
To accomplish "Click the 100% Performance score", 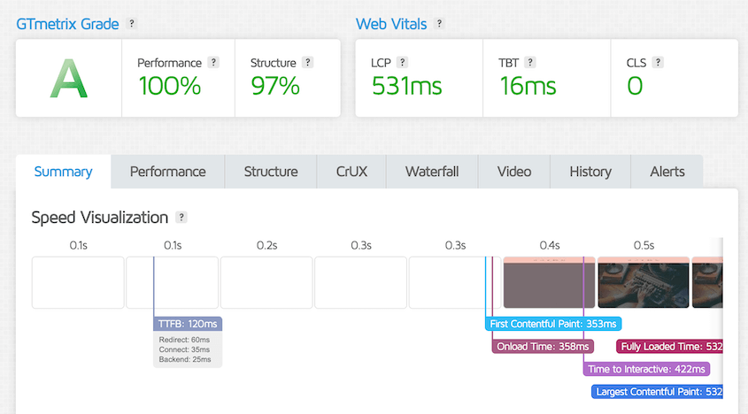I will point(170,87).
